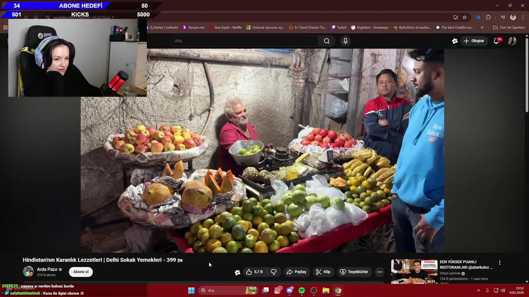Start voice search with microphone icon

(346, 41)
